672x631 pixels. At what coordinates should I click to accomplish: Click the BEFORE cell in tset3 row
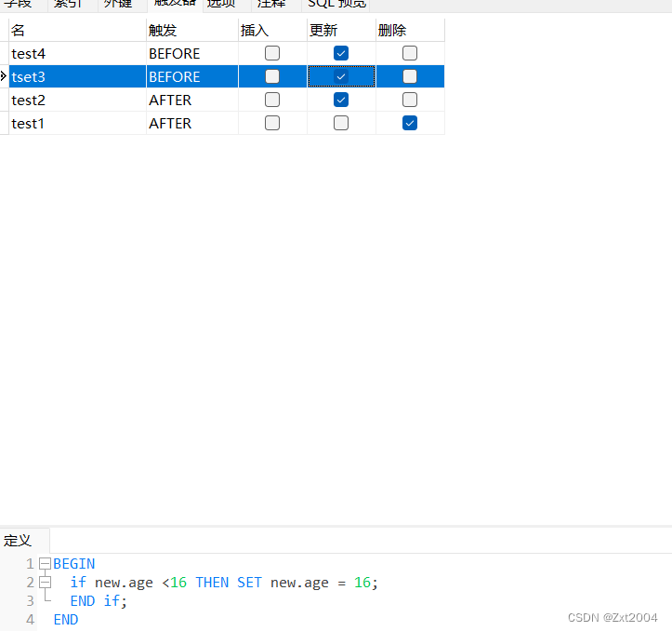click(x=192, y=76)
